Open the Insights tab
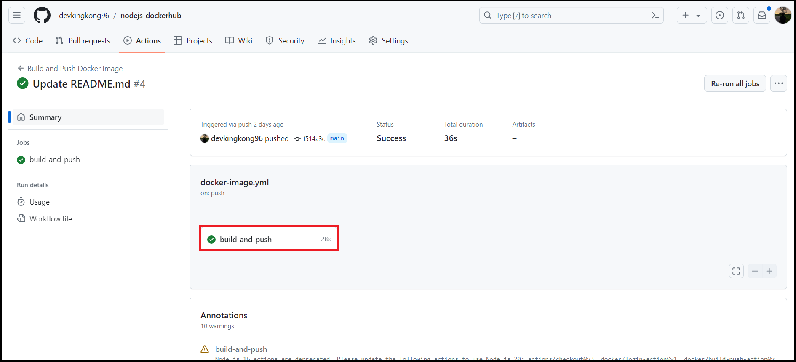Viewport: 796px width, 362px height. click(337, 41)
